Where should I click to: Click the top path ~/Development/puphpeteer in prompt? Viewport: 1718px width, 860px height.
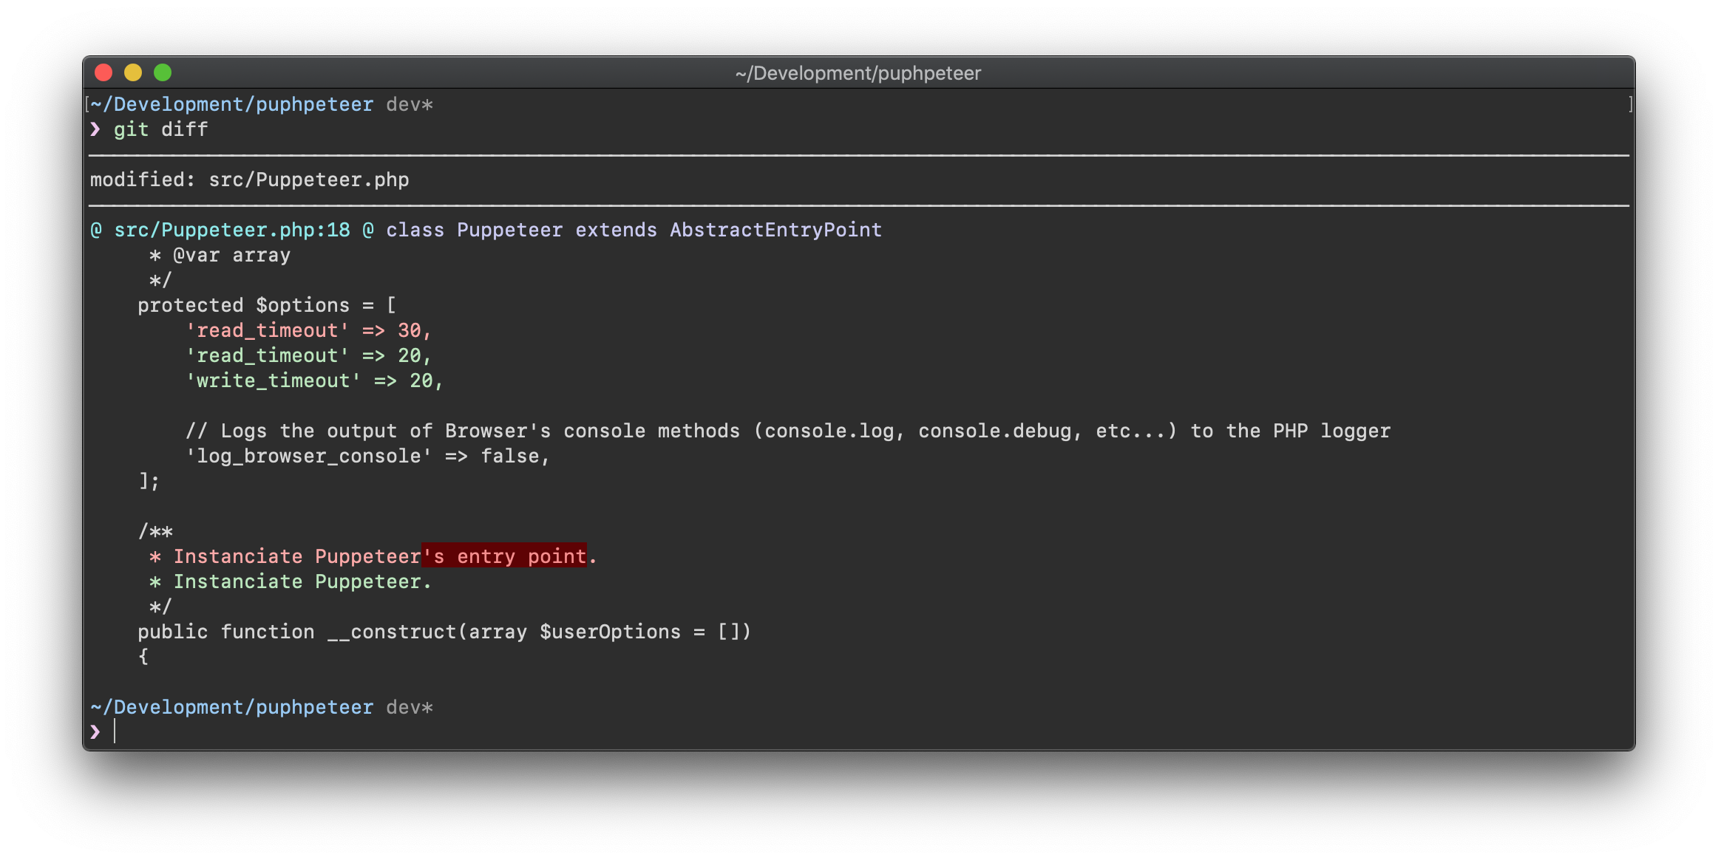click(x=231, y=104)
